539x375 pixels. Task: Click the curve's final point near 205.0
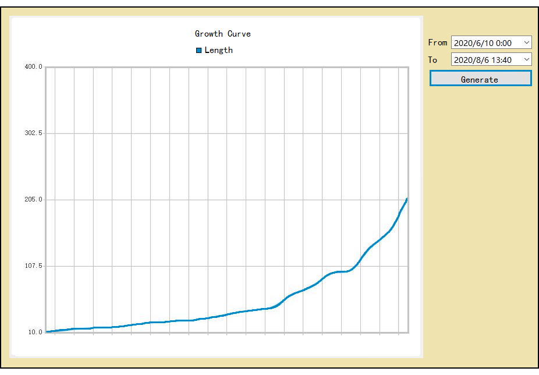(406, 200)
